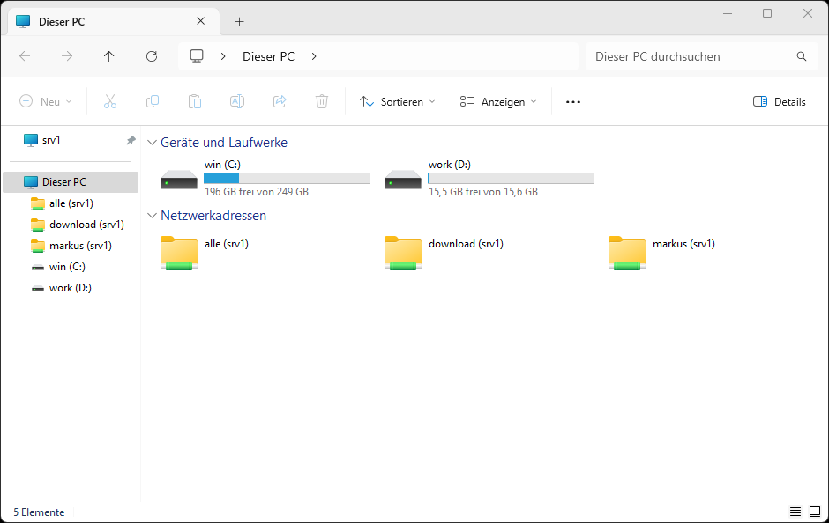This screenshot has height=523, width=829.
Task: Go back with the left arrow
Action: [x=25, y=56]
